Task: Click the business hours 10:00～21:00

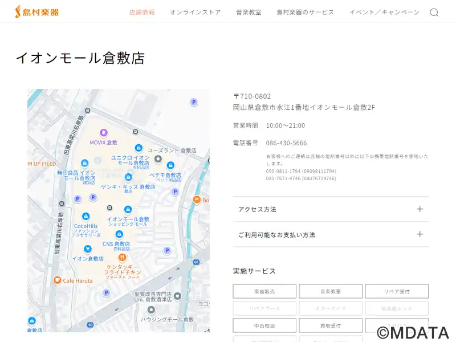Action: click(286, 125)
